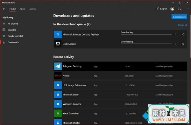Click Microsoft Remote Desktop Preview download progress bar

pos(146,35)
